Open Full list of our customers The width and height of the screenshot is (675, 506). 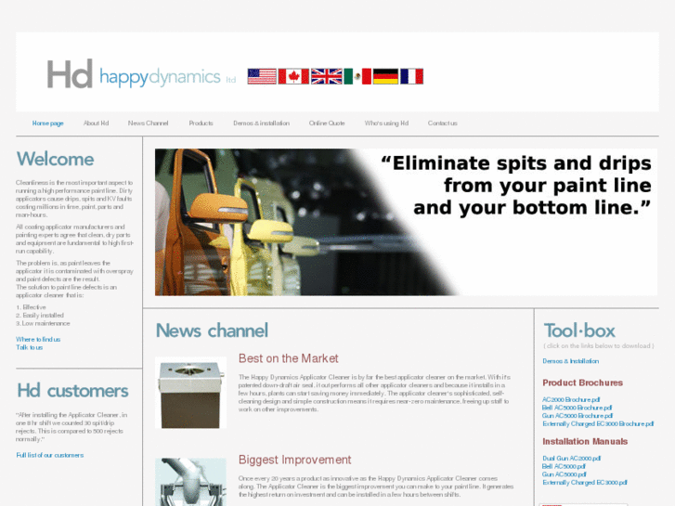click(x=50, y=455)
